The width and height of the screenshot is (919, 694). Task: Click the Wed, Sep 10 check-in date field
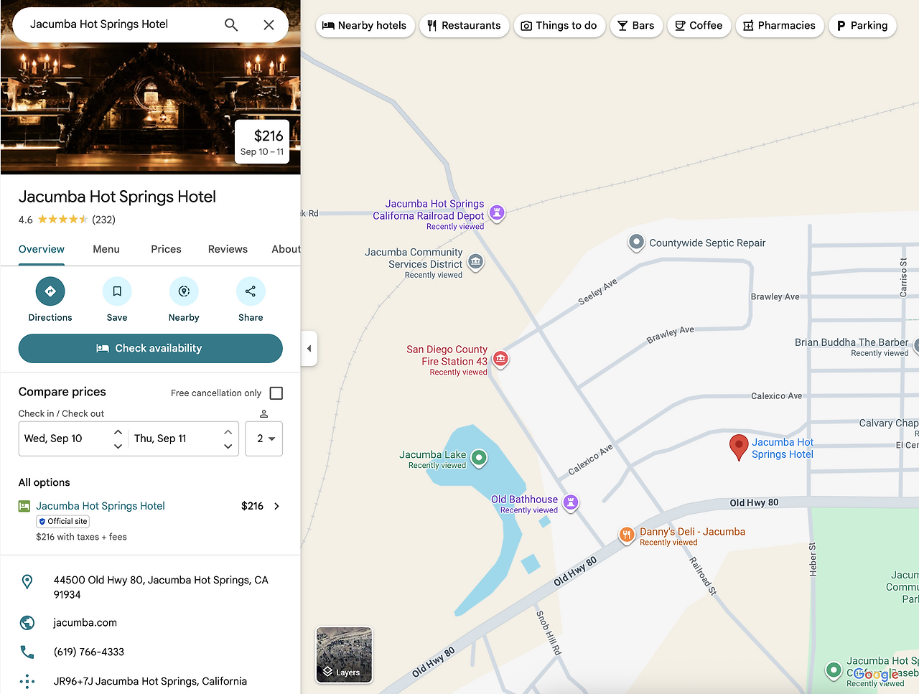pos(73,439)
